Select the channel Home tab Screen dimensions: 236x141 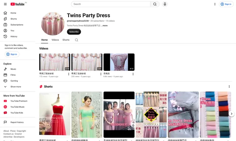coord(44,40)
